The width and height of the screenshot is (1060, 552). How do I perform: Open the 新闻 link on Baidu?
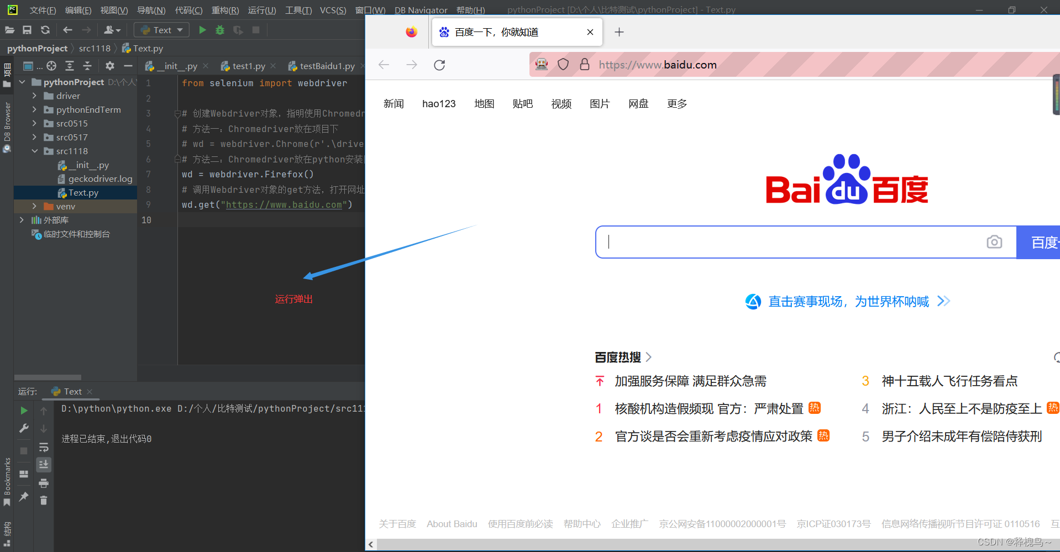(x=393, y=103)
